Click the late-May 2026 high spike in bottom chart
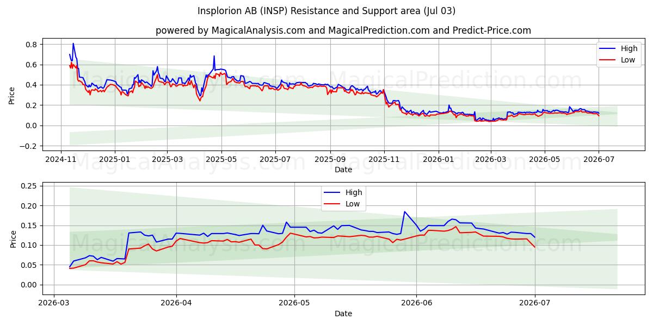This screenshot has height=326, width=653. [404, 211]
